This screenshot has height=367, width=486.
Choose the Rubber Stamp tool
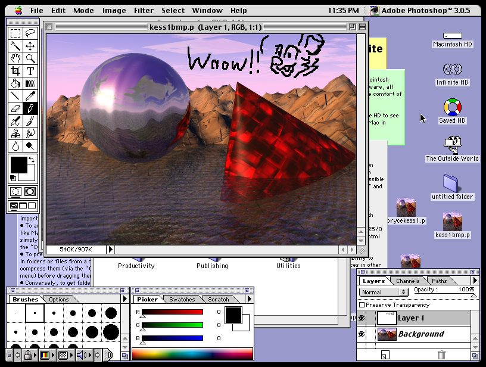[x=15, y=133]
